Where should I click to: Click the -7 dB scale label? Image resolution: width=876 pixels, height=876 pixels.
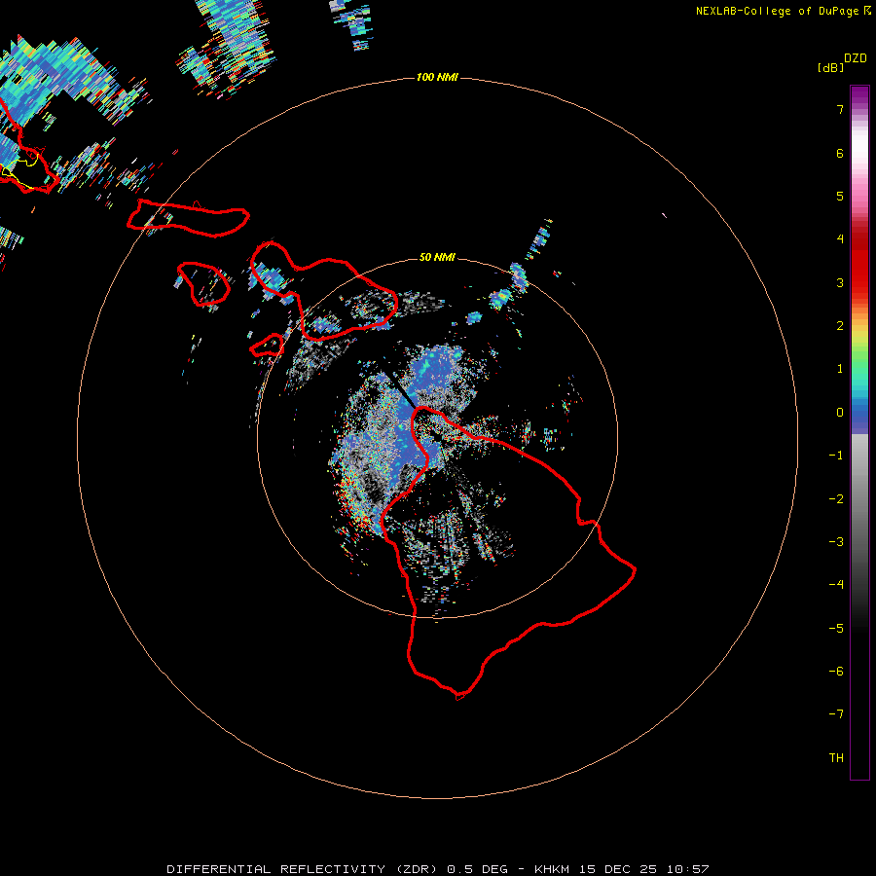(836, 714)
